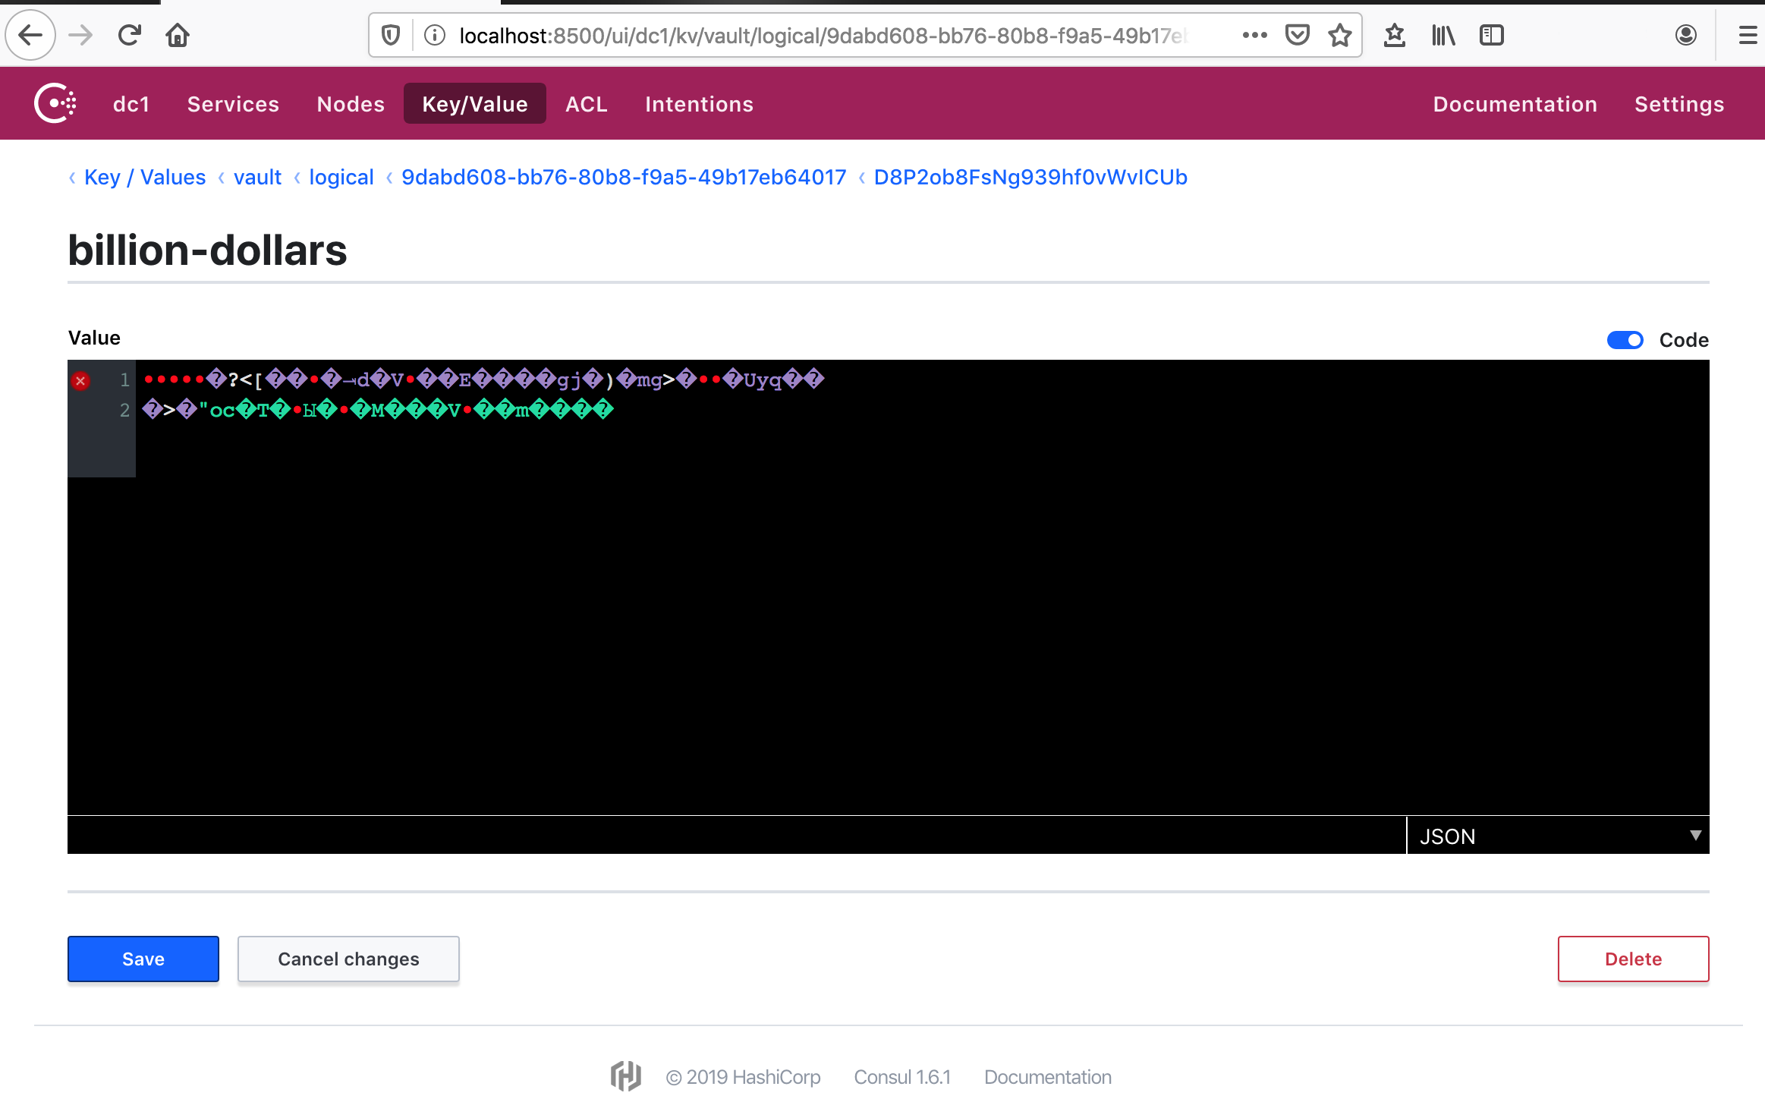Click the bookmark star icon
Viewport: 1765px width, 1099px height.
click(1340, 35)
